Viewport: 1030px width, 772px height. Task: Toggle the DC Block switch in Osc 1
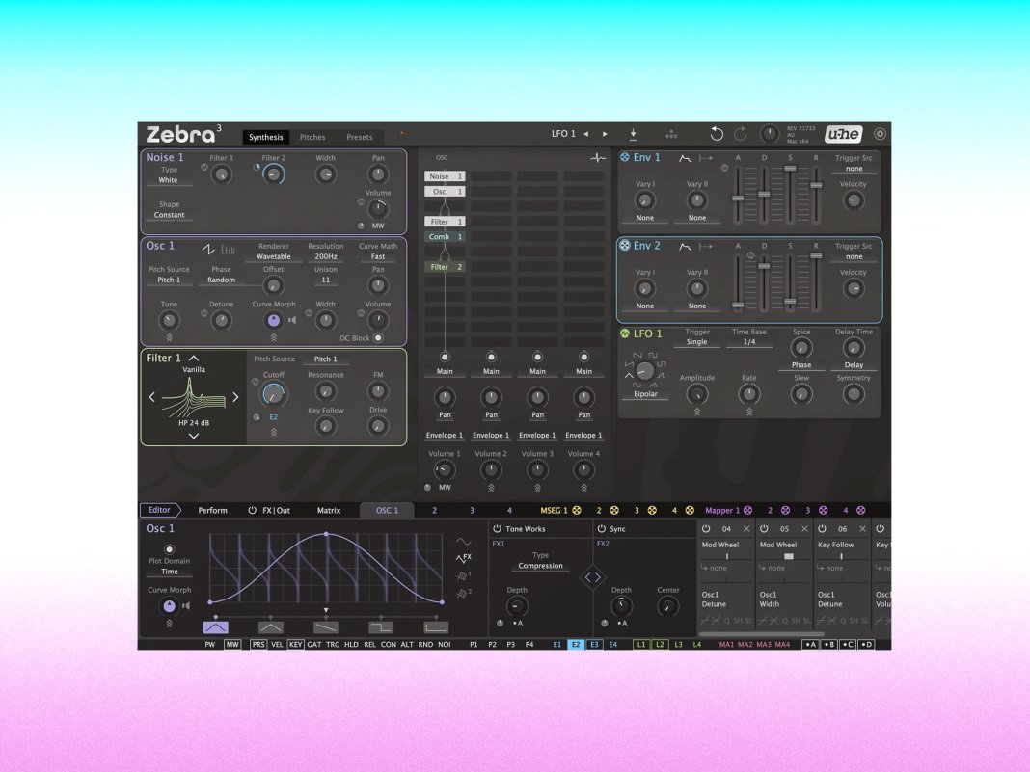click(378, 338)
